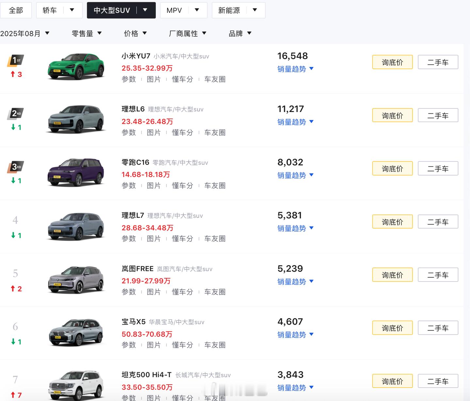Click 二手车 for 坦克500 Hi4-T
470x401 pixels.
(x=438, y=381)
